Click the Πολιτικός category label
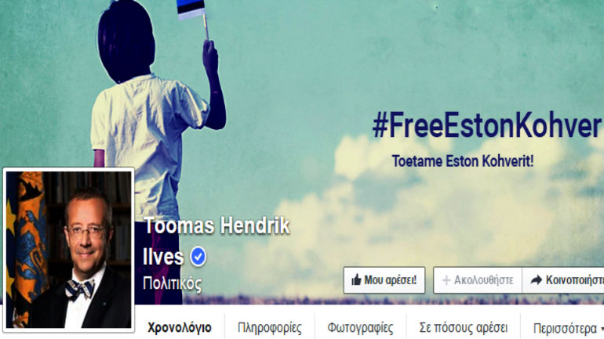604x339 pixels. tap(173, 284)
